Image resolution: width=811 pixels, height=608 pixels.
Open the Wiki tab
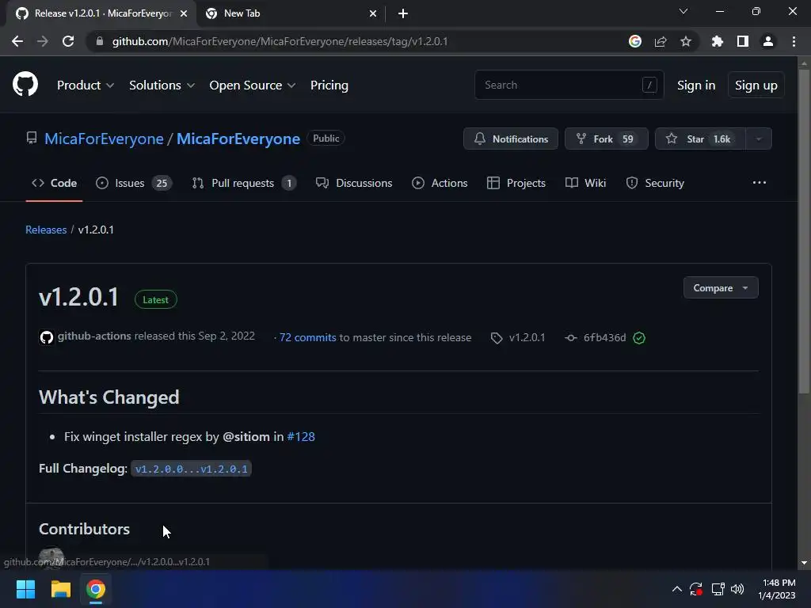[x=585, y=183]
